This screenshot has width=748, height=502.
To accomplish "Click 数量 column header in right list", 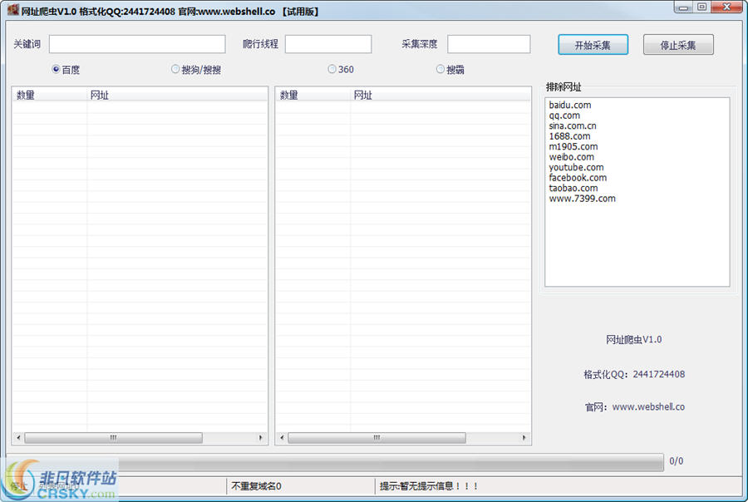I will 313,95.
